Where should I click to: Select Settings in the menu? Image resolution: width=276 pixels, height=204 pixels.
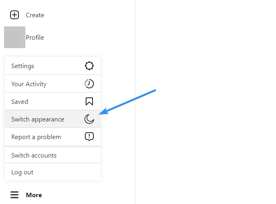pos(53,66)
